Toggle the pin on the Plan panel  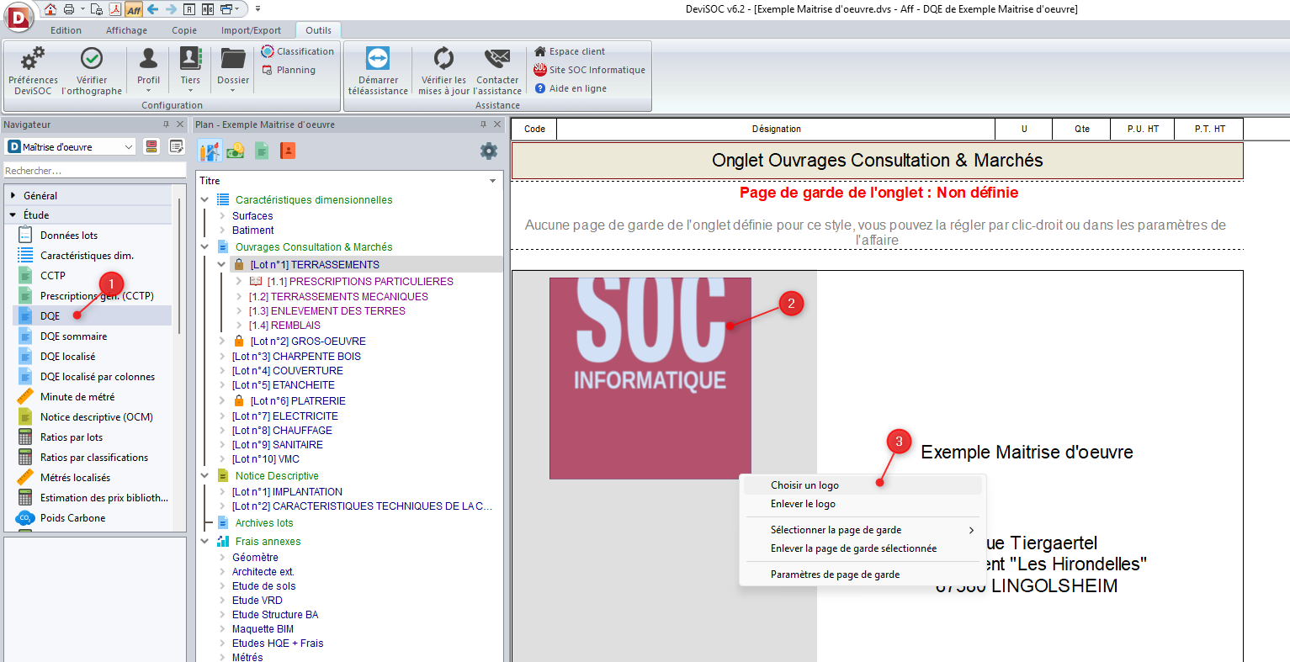[x=483, y=124]
